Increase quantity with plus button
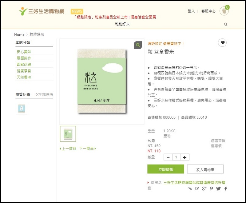Viewport: 246px width, 203px height. click(x=185, y=157)
